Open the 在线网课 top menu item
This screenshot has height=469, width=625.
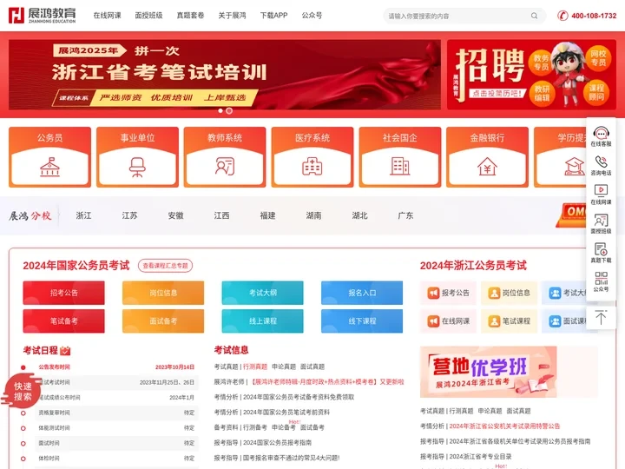point(107,16)
